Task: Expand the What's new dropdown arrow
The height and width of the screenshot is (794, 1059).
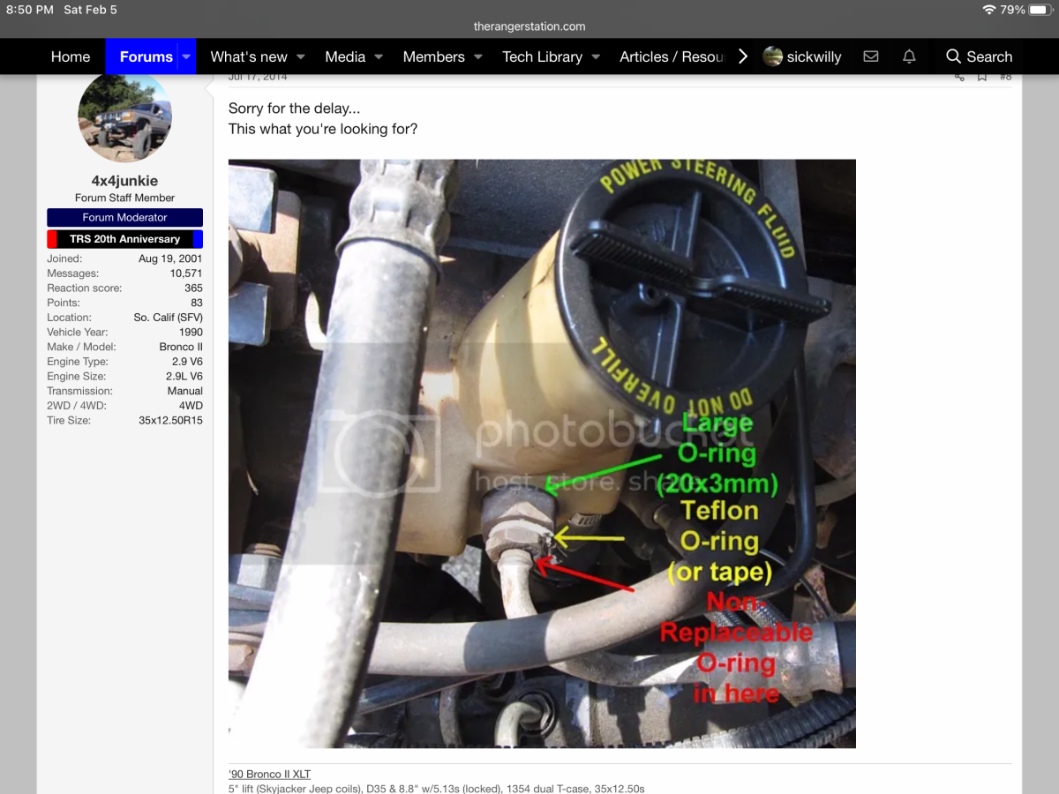Action: (300, 56)
